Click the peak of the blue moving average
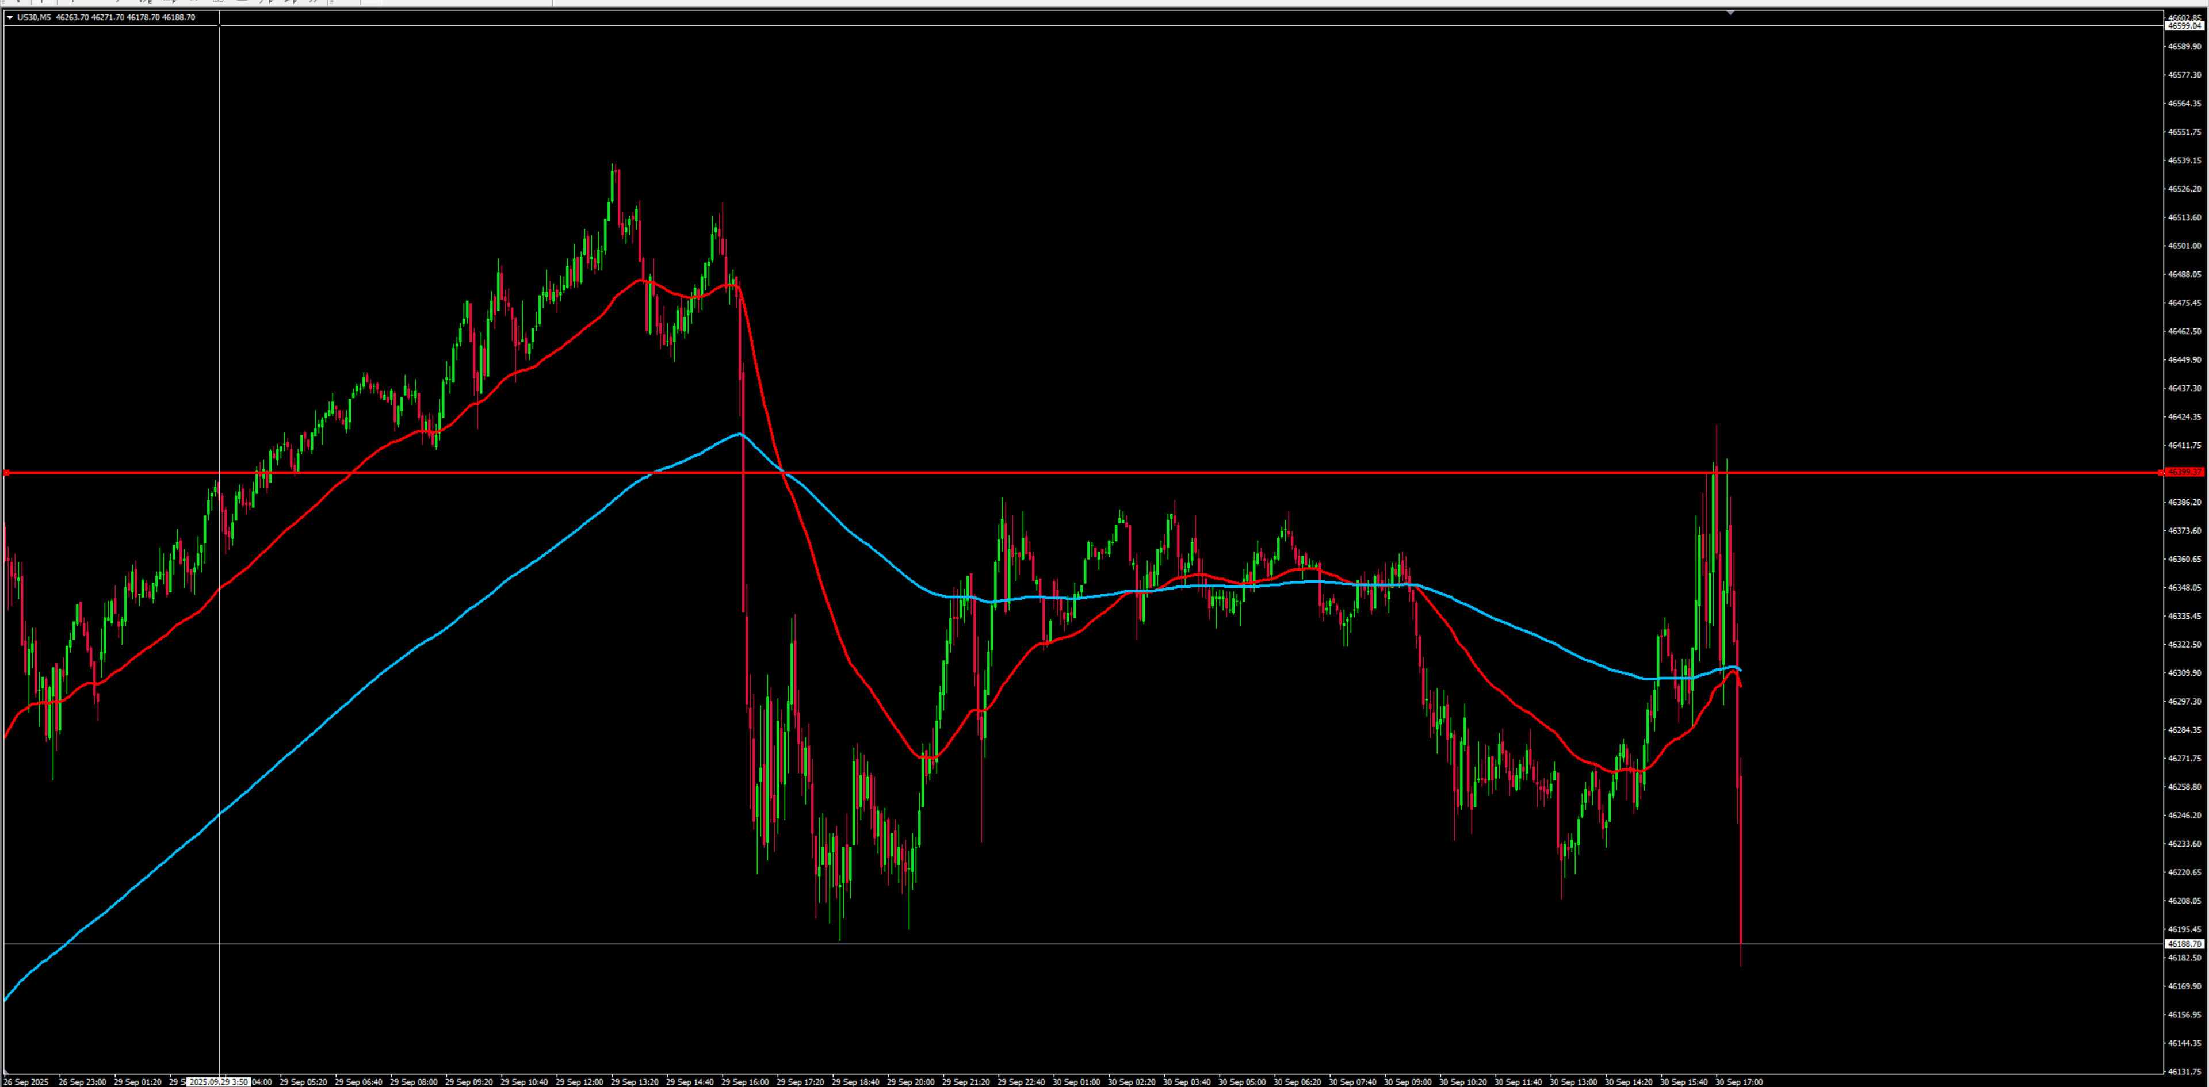Viewport: 2209px width, 1087px height. 739,434
